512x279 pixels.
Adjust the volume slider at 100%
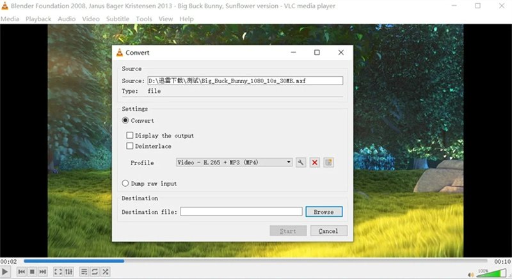coord(492,273)
